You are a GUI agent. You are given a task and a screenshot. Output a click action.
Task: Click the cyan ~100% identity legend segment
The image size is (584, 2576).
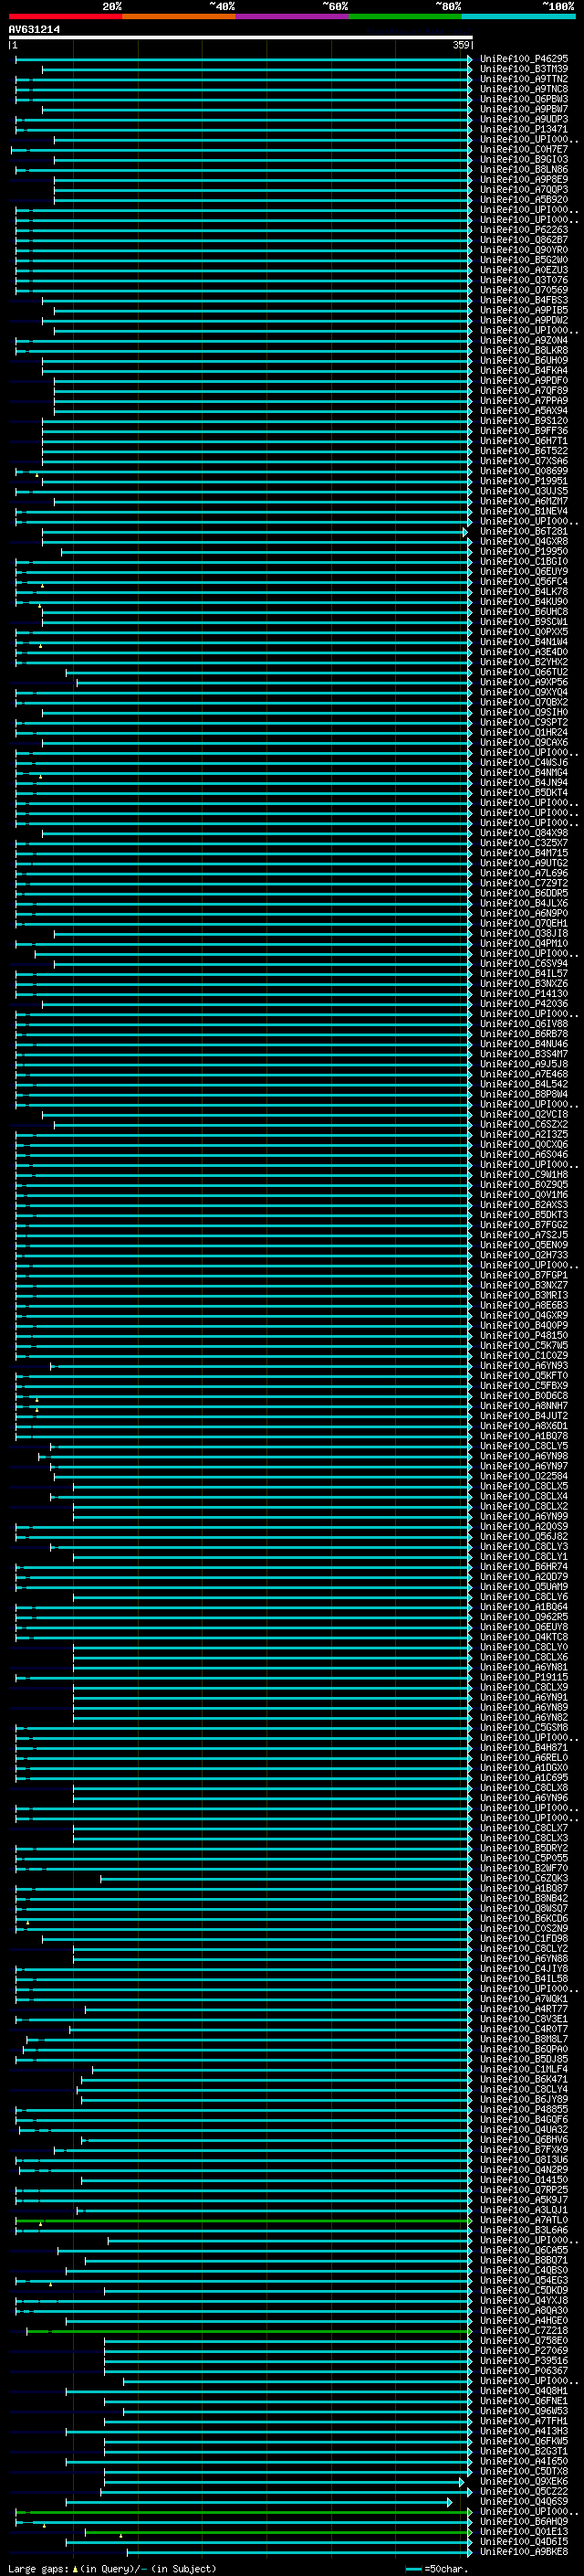[518, 16]
